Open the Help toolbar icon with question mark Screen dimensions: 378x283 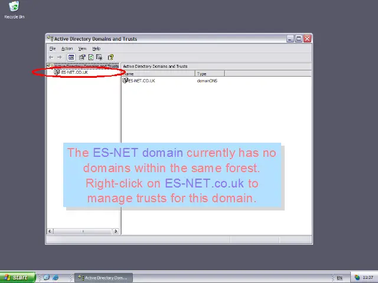(110, 57)
